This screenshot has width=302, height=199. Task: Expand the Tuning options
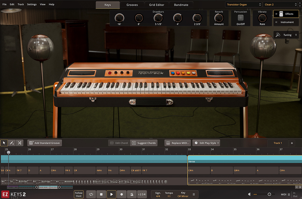[x=296, y=35]
